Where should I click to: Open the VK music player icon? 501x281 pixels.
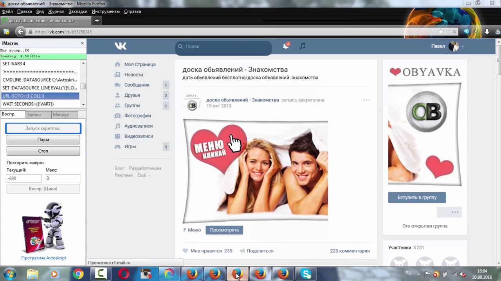[302, 46]
